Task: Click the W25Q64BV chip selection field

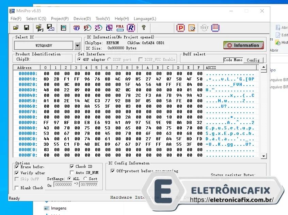Action: pos(44,46)
